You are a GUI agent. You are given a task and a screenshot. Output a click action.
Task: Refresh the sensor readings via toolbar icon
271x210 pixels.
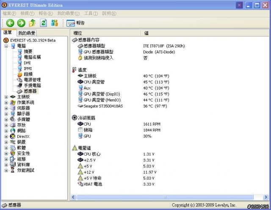pyautogui.click(x=43, y=23)
